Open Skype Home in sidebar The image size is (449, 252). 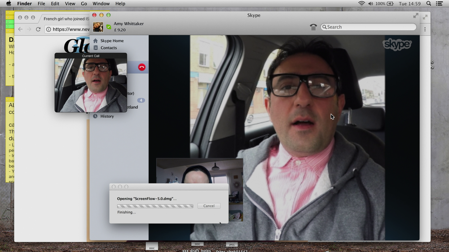pos(112,41)
